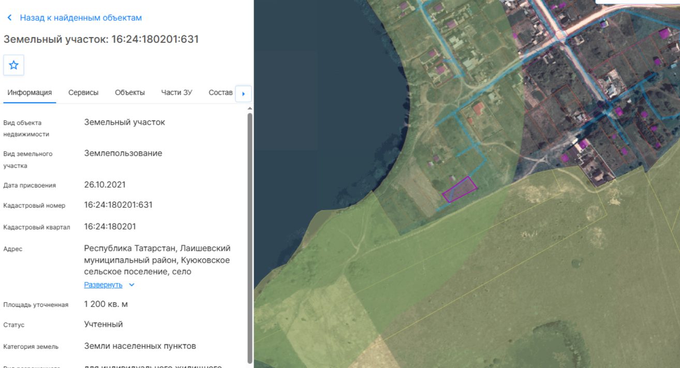Click the back chevron arrow icon
680x368 pixels.
point(9,18)
